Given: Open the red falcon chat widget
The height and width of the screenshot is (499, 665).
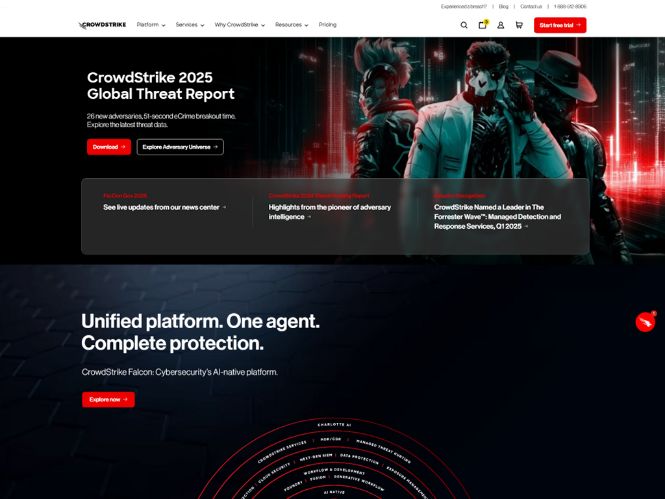Looking at the screenshot, I should click(646, 322).
